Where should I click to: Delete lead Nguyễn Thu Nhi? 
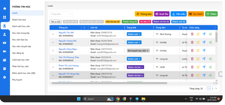coord(192,34)
